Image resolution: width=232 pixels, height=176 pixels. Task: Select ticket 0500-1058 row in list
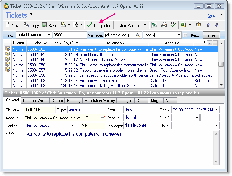coord(36,65)
